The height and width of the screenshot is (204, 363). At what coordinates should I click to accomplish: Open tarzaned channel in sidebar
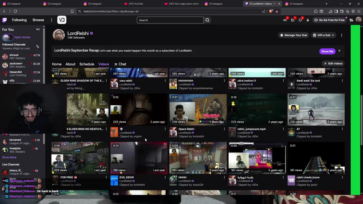(21, 141)
